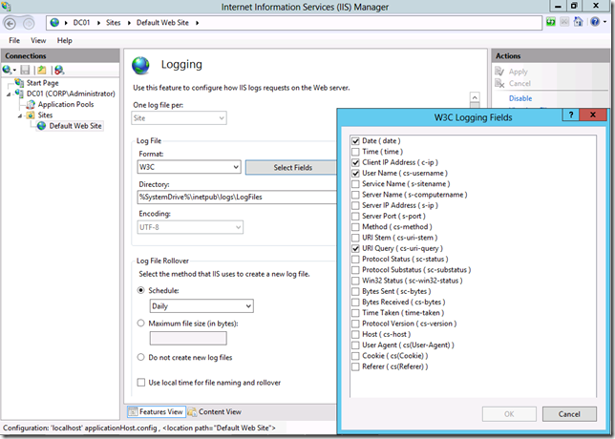Open the Help question mark icon
Image resolution: width=615 pixels, height=439 pixels.
(x=595, y=22)
